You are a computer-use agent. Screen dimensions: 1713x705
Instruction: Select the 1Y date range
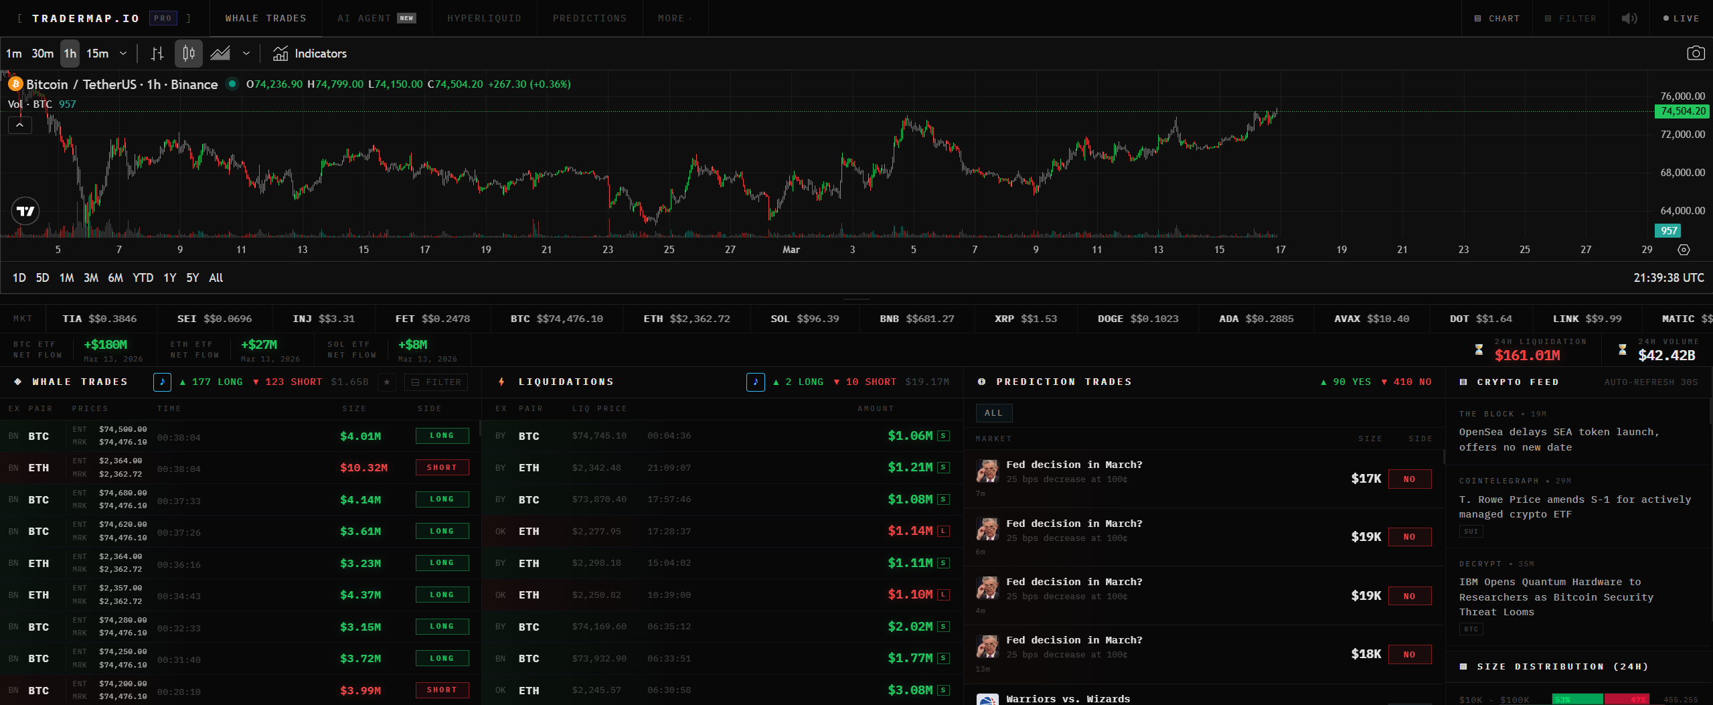(x=170, y=278)
